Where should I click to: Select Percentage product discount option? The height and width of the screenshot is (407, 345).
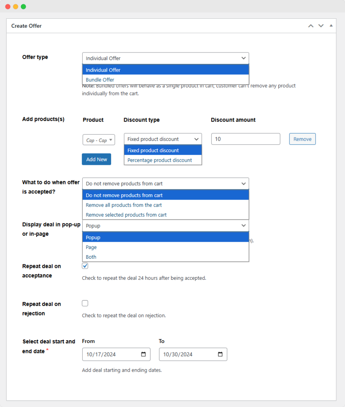coord(160,160)
